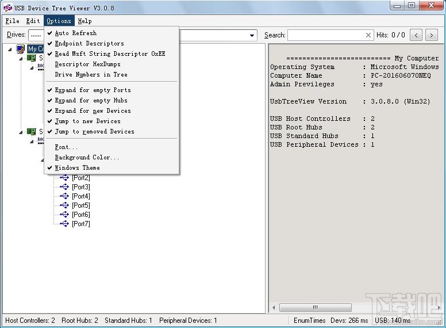Image resolution: width=446 pixels, height=328 pixels.
Task: Click 'Devs: 266 ms' status entry
Action: pyautogui.click(x=349, y=321)
